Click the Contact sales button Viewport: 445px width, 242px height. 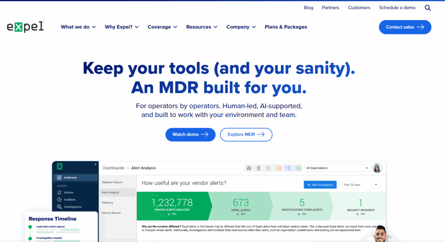tap(405, 27)
